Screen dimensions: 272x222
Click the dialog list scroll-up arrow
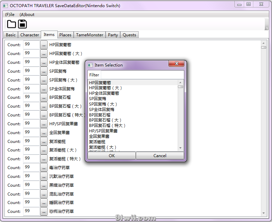click(x=180, y=82)
